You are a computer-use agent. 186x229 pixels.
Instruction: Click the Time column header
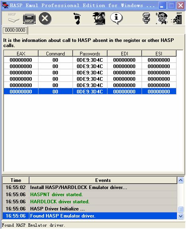click(16, 180)
